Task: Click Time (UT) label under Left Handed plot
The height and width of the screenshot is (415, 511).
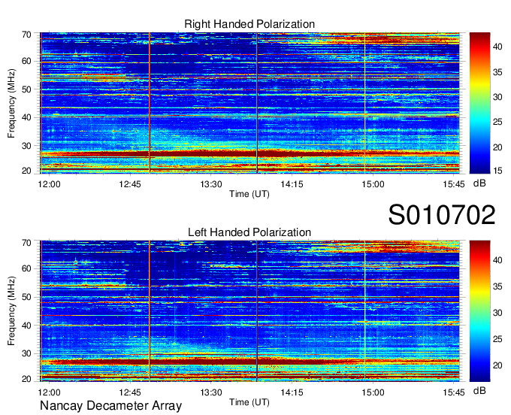Action: click(x=249, y=402)
